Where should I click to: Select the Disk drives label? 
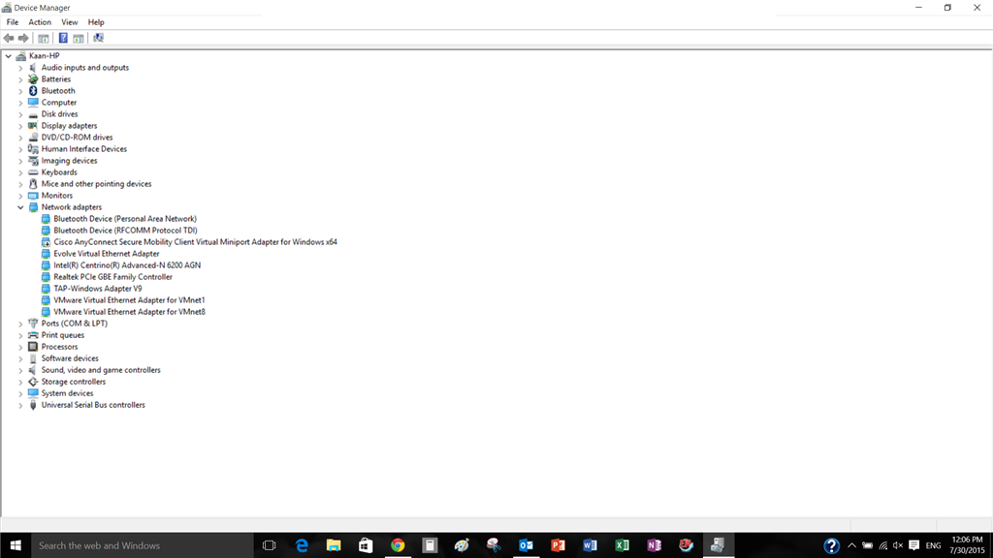point(59,114)
